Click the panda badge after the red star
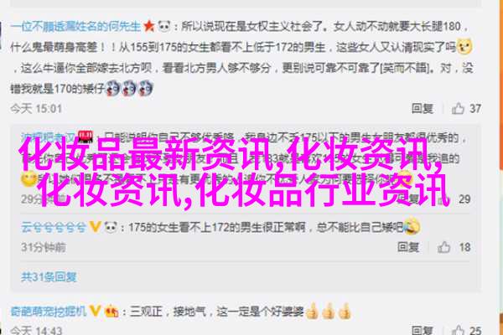Screen dimensions: 503x335 pos(164,26)
